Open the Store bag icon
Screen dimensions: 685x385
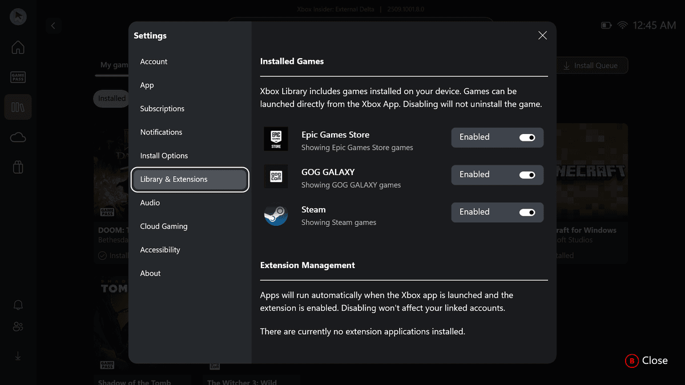(18, 167)
